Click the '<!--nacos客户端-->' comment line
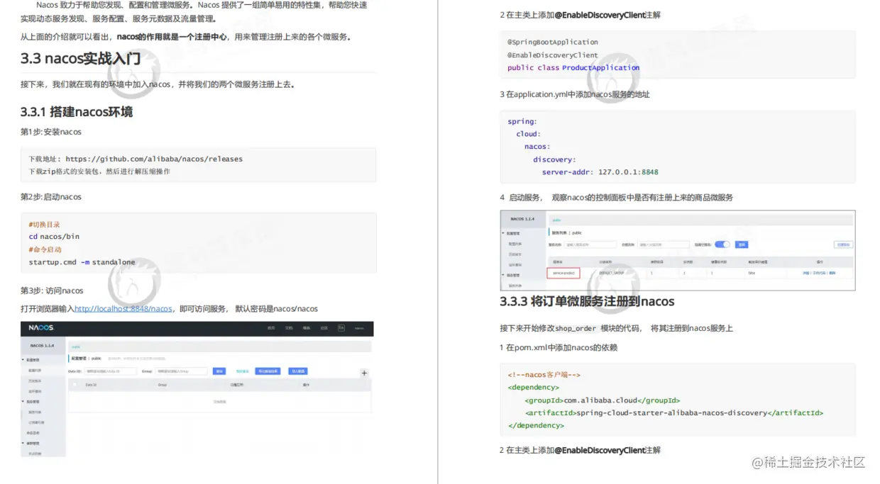The image size is (880, 484). tap(544, 375)
